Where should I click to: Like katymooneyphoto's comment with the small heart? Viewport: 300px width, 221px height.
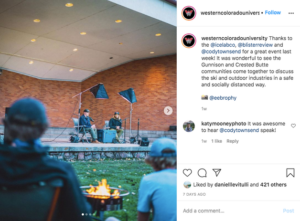tap(293, 126)
